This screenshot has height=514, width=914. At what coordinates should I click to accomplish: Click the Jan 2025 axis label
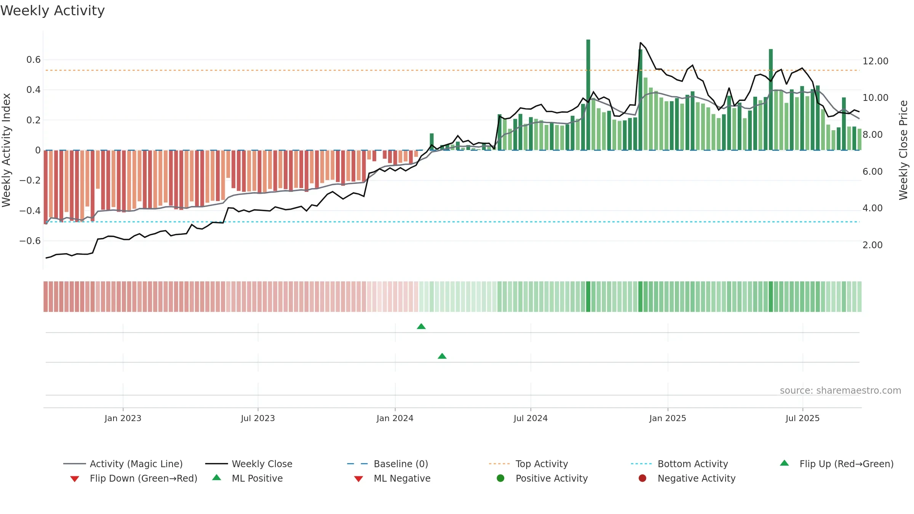pyautogui.click(x=668, y=418)
